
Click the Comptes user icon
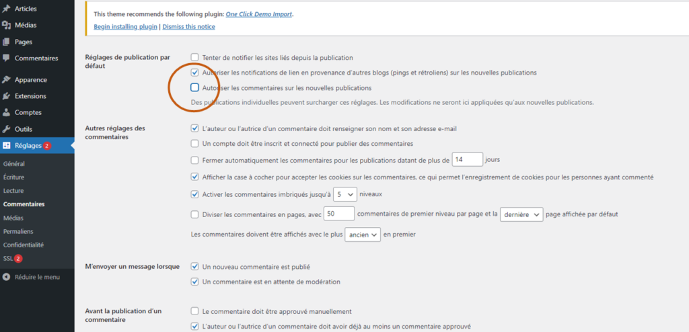(x=7, y=112)
